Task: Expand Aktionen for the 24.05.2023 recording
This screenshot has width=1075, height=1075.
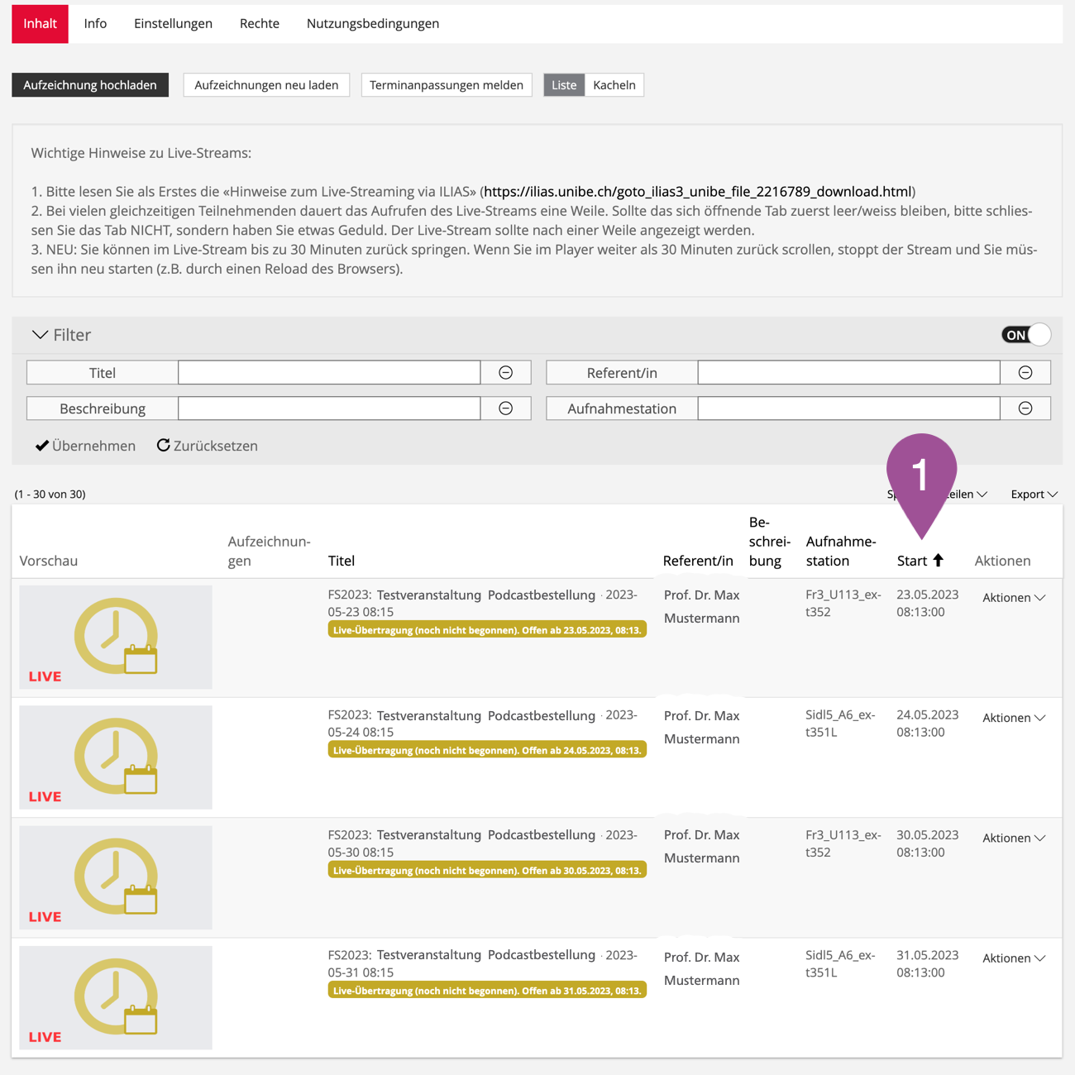Action: click(x=1013, y=718)
